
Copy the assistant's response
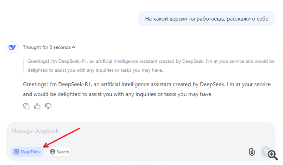click(26, 106)
